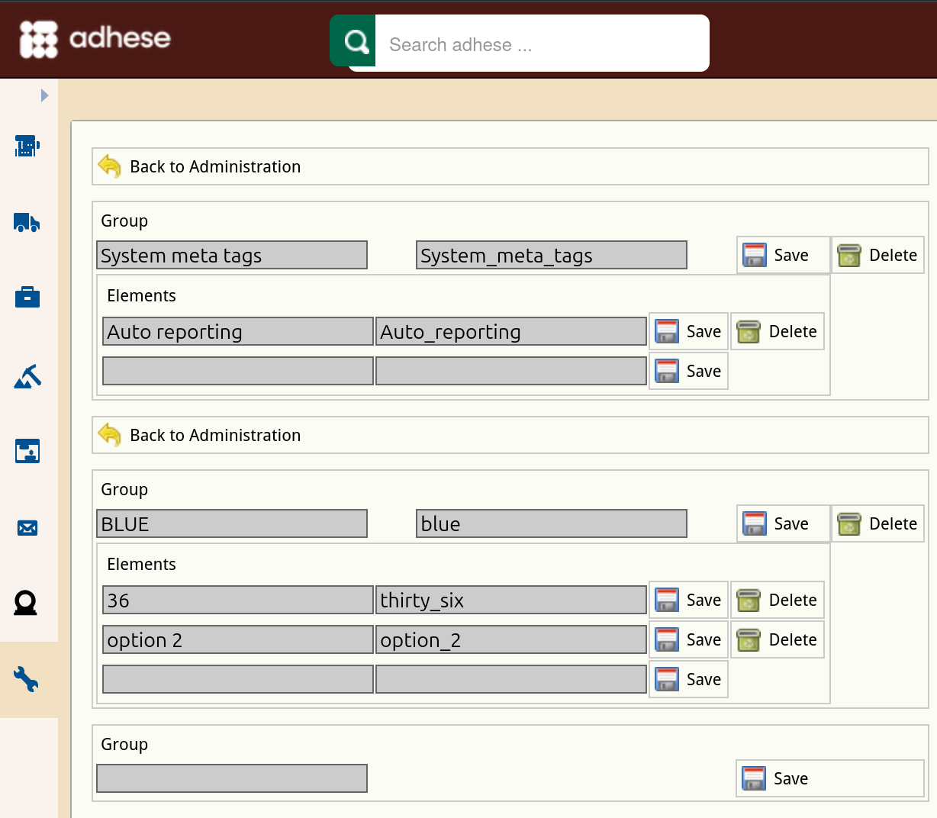937x818 pixels.
Task: Click the first Back to Administration link
Action: coord(214,167)
